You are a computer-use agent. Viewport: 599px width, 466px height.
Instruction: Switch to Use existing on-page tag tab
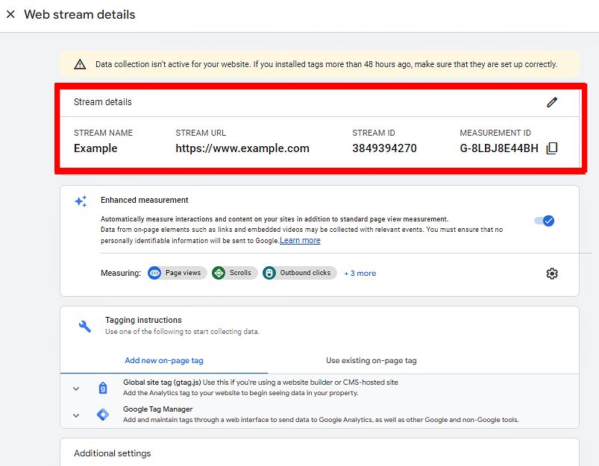tap(371, 361)
